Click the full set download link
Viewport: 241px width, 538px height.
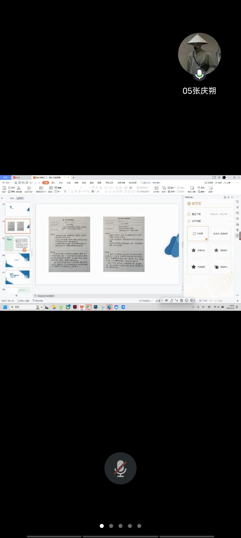click(x=196, y=214)
